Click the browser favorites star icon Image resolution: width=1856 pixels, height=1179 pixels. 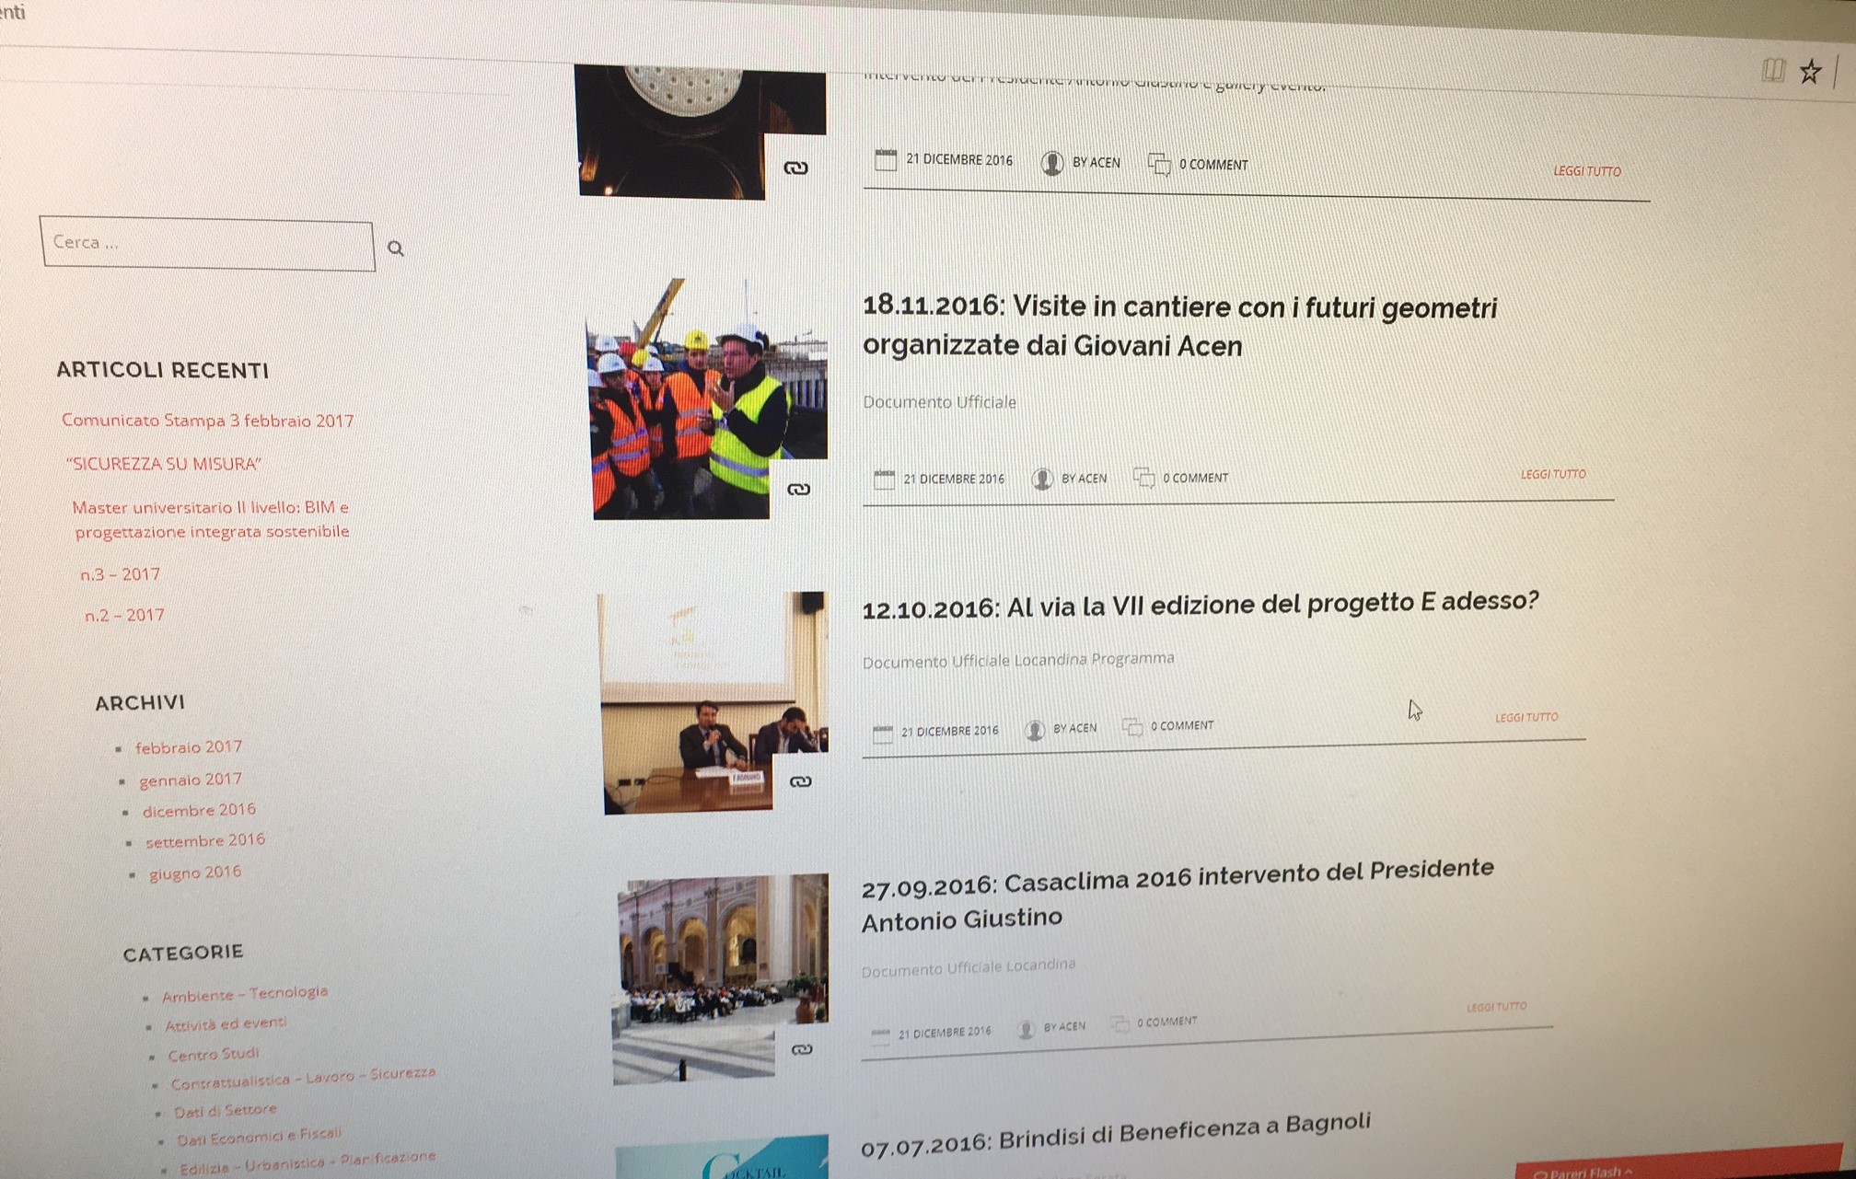pyautogui.click(x=1810, y=72)
